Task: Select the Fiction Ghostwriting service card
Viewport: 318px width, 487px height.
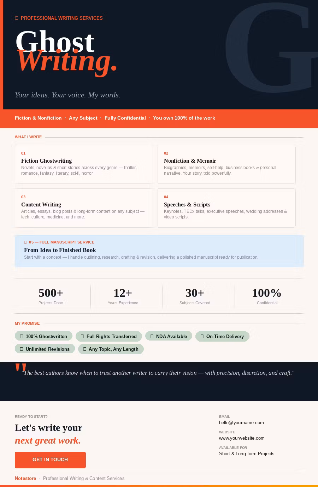Action: point(84,164)
